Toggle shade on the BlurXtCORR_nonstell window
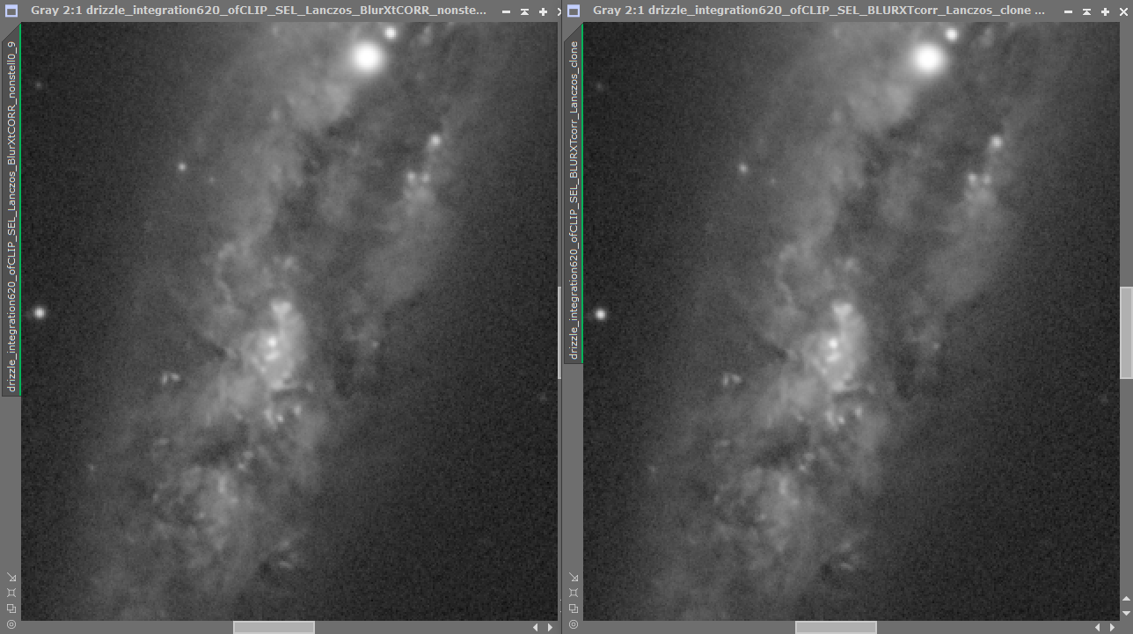Image resolution: width=1133 pixels, height=634 pixels. pyautogui.click(x=524, y=11)
